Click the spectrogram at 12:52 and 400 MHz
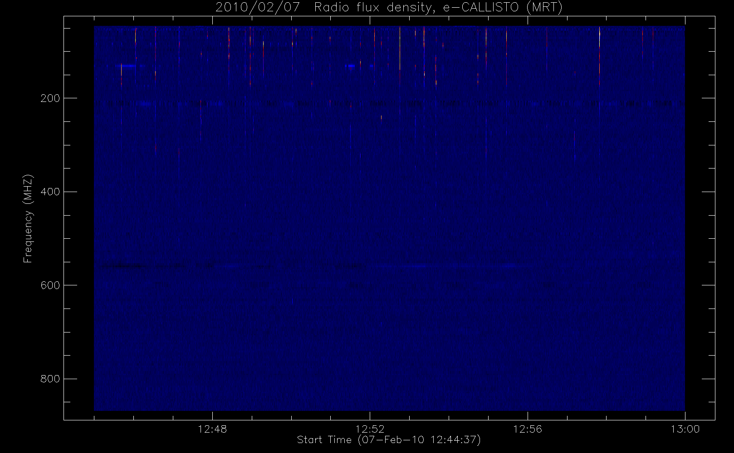The height and width of the screenshot is (453, 734). (370, 192)
